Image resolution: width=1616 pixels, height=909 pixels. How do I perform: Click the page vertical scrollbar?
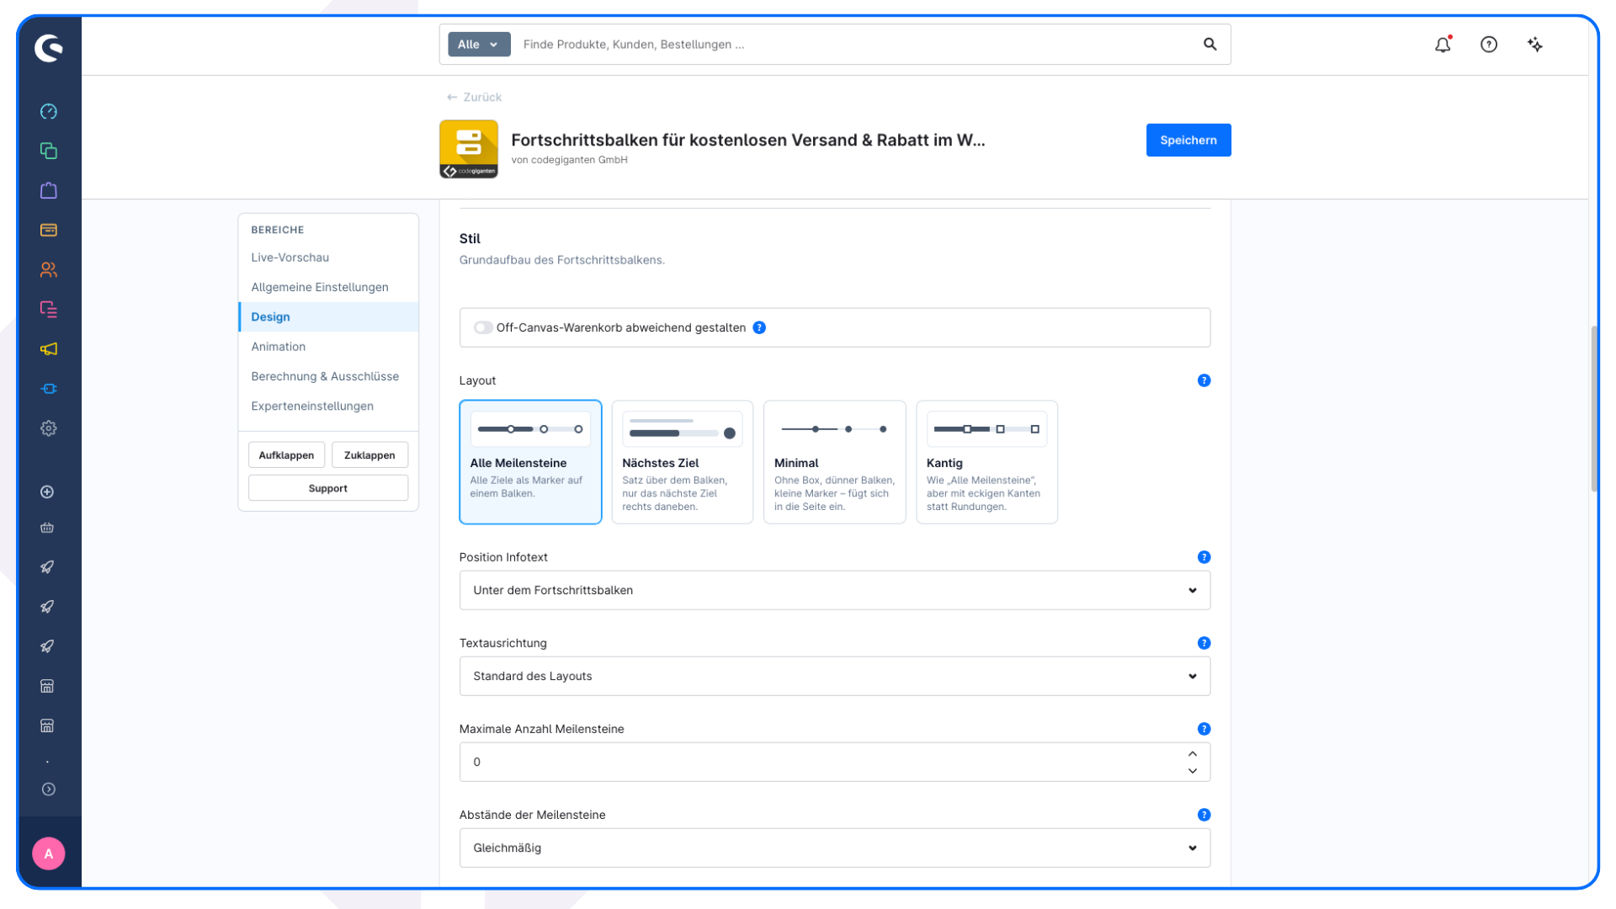(x=1594, y=409)
